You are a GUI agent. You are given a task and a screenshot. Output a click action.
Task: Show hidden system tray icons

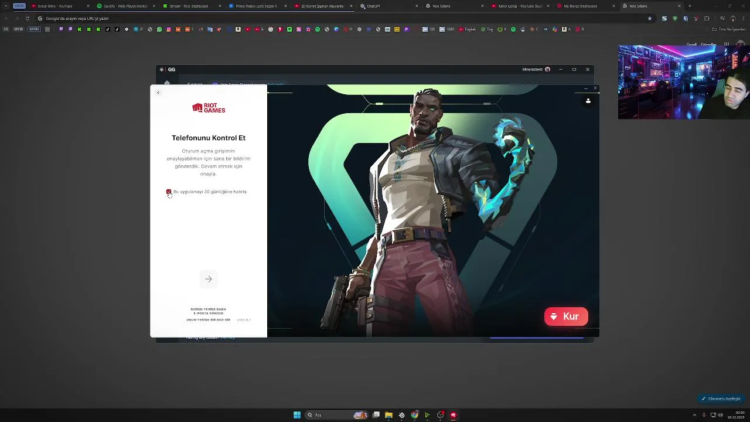(x=694, y=415)
